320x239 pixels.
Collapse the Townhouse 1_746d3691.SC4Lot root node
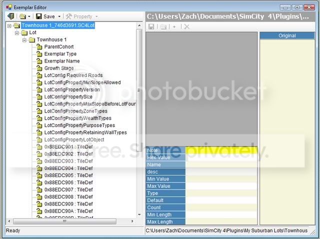pos(9,25)
